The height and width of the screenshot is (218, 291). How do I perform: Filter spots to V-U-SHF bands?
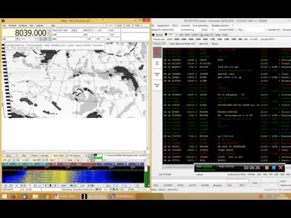pyautogui.click(x=254, y=39)
